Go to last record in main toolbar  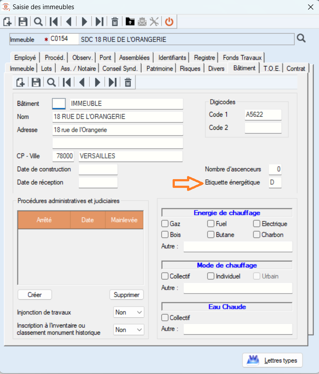coord(100,22)
